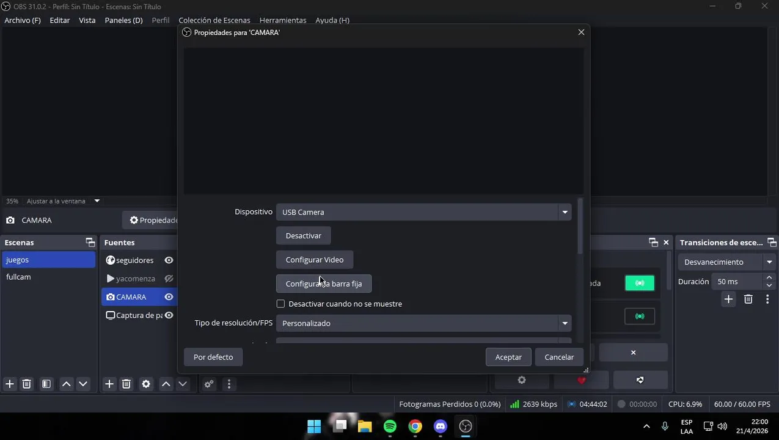
Task: Open Discord from the taskbar
Action: coord(441,426)
